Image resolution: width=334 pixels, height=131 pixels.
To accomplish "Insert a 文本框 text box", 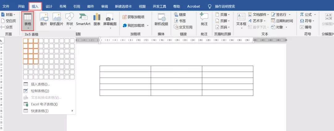I will [x=241, y=21].
